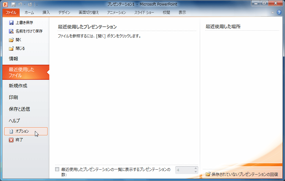Open the アニメーション tab
This screenshot has height=181, width=285.
(x=116, y=13)
